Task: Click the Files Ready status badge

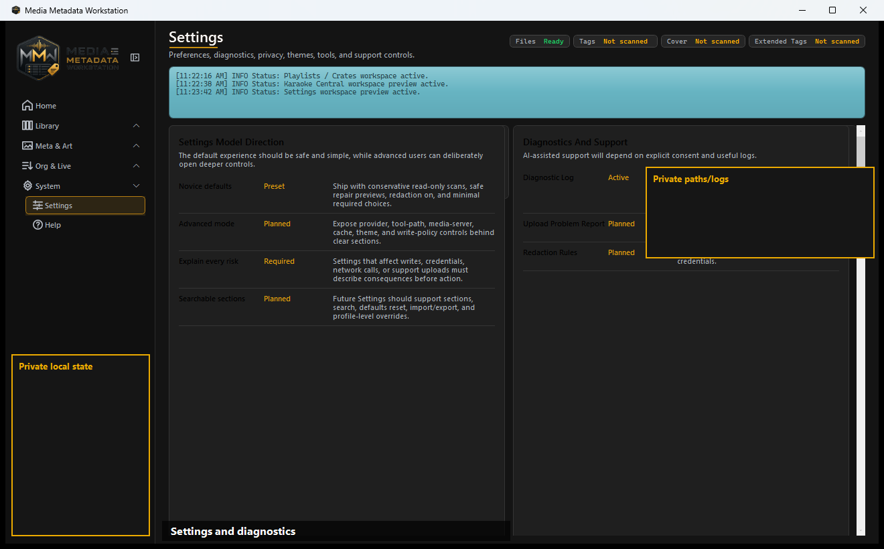Action: [540, 42]
